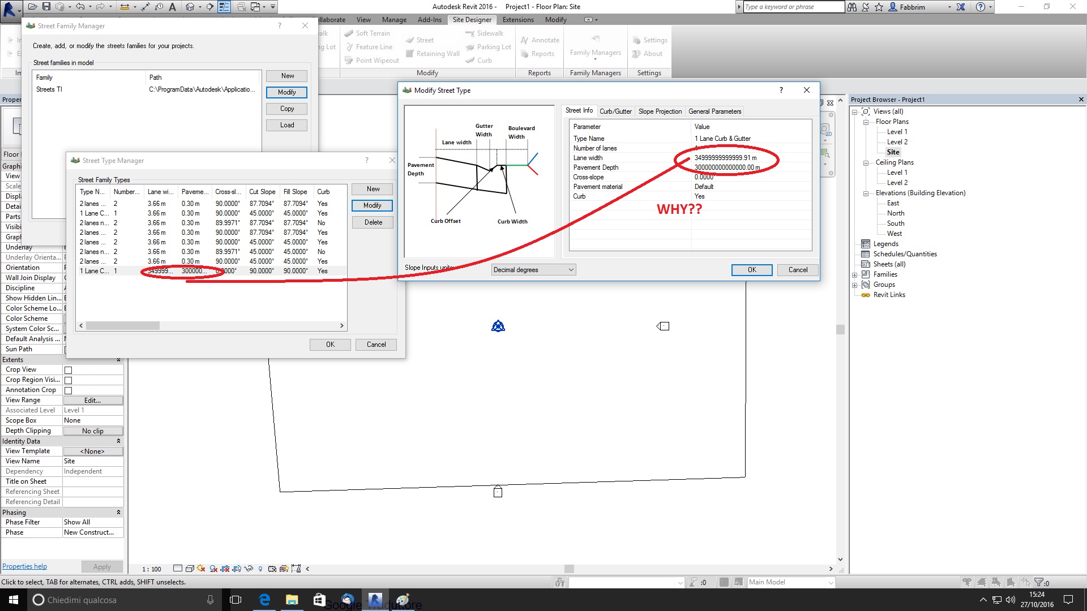Viewport: 1087px width, 611px height.
Task: Enable Crop Region Visible checkbox
Action: 68,380
